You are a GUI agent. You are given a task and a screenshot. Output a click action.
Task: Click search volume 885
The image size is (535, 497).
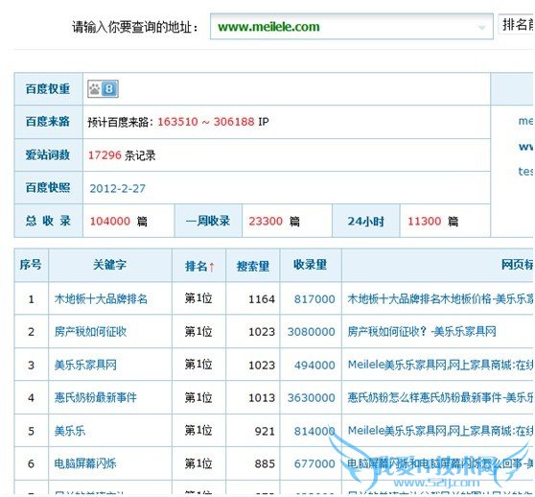(x=265, y=463)
